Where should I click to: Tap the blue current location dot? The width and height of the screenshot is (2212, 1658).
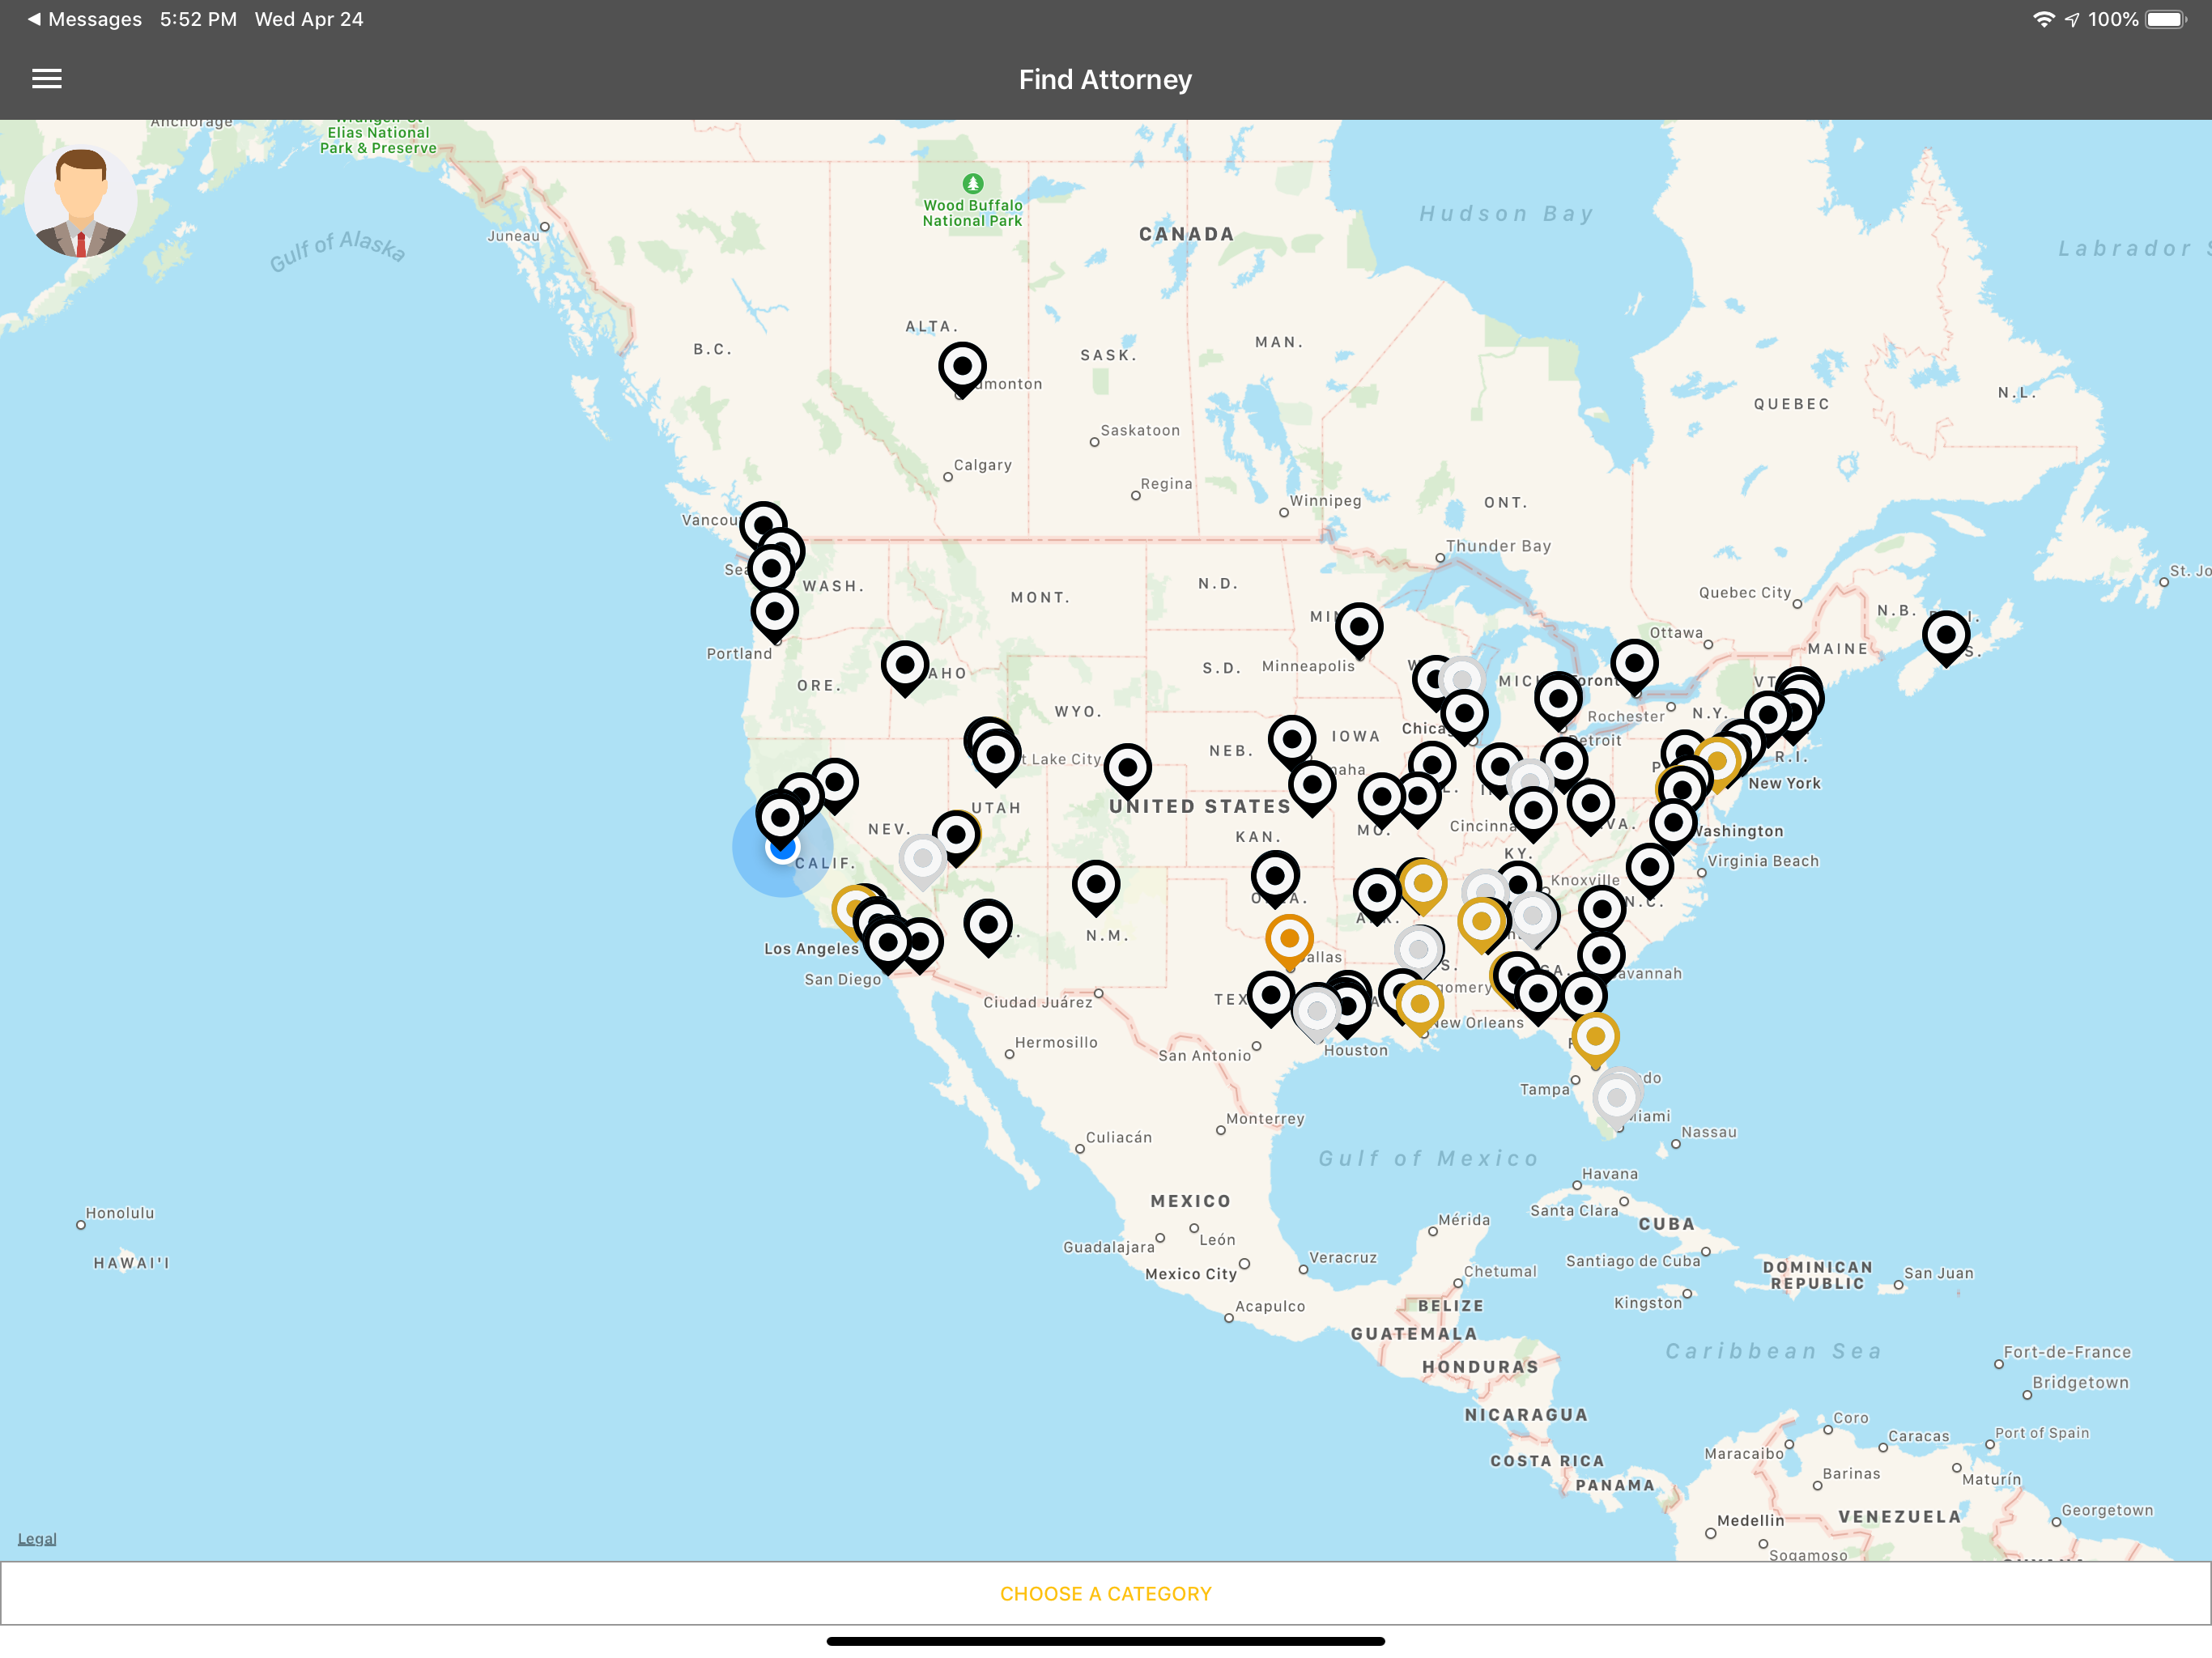coord(782,848)
